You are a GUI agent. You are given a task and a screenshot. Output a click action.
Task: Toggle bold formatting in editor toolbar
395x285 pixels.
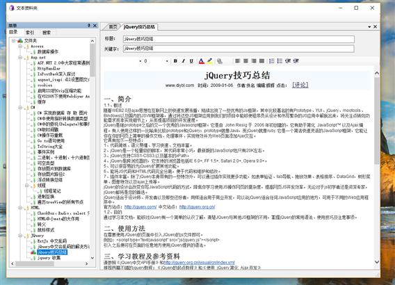coord(175,61)
